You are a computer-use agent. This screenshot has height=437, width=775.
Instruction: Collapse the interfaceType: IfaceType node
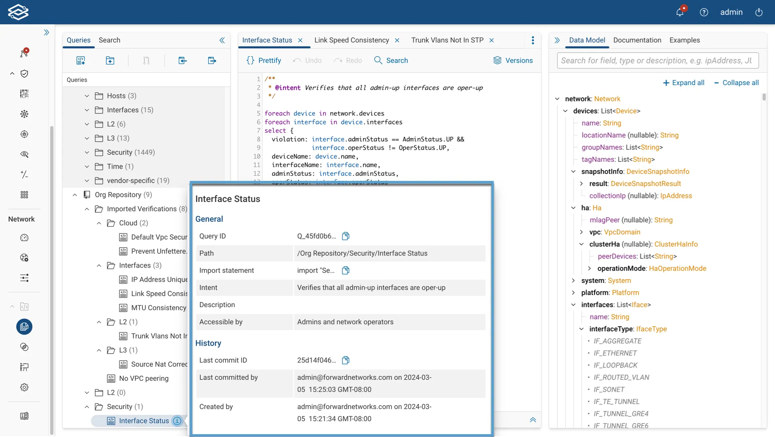coord(581,329)
